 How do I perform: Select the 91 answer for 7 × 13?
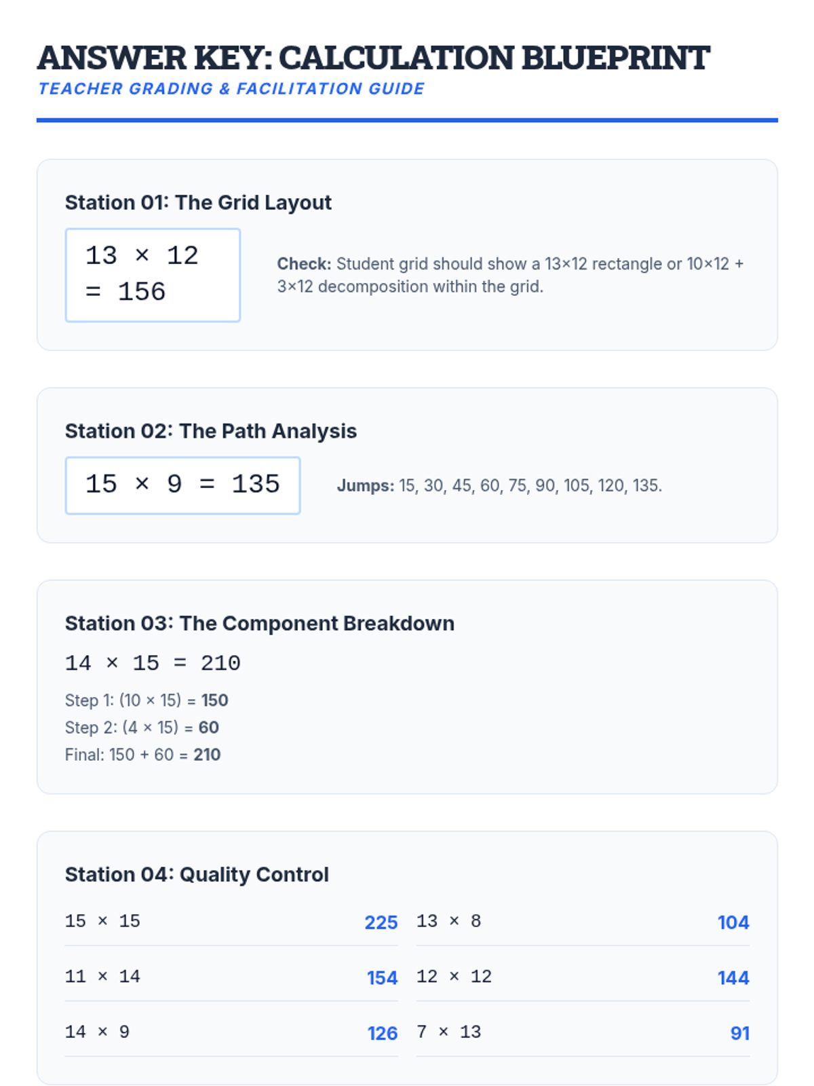click(x=739, y=1034)
